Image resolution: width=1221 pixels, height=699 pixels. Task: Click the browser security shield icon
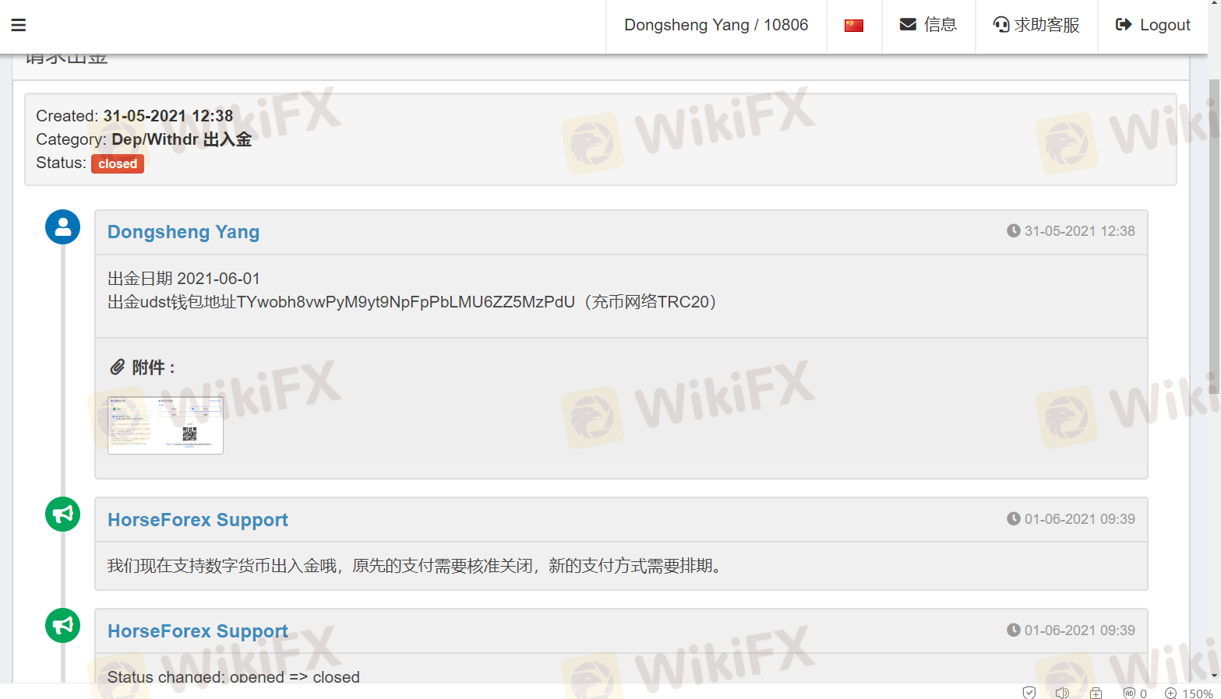(x=1029, y=693)
